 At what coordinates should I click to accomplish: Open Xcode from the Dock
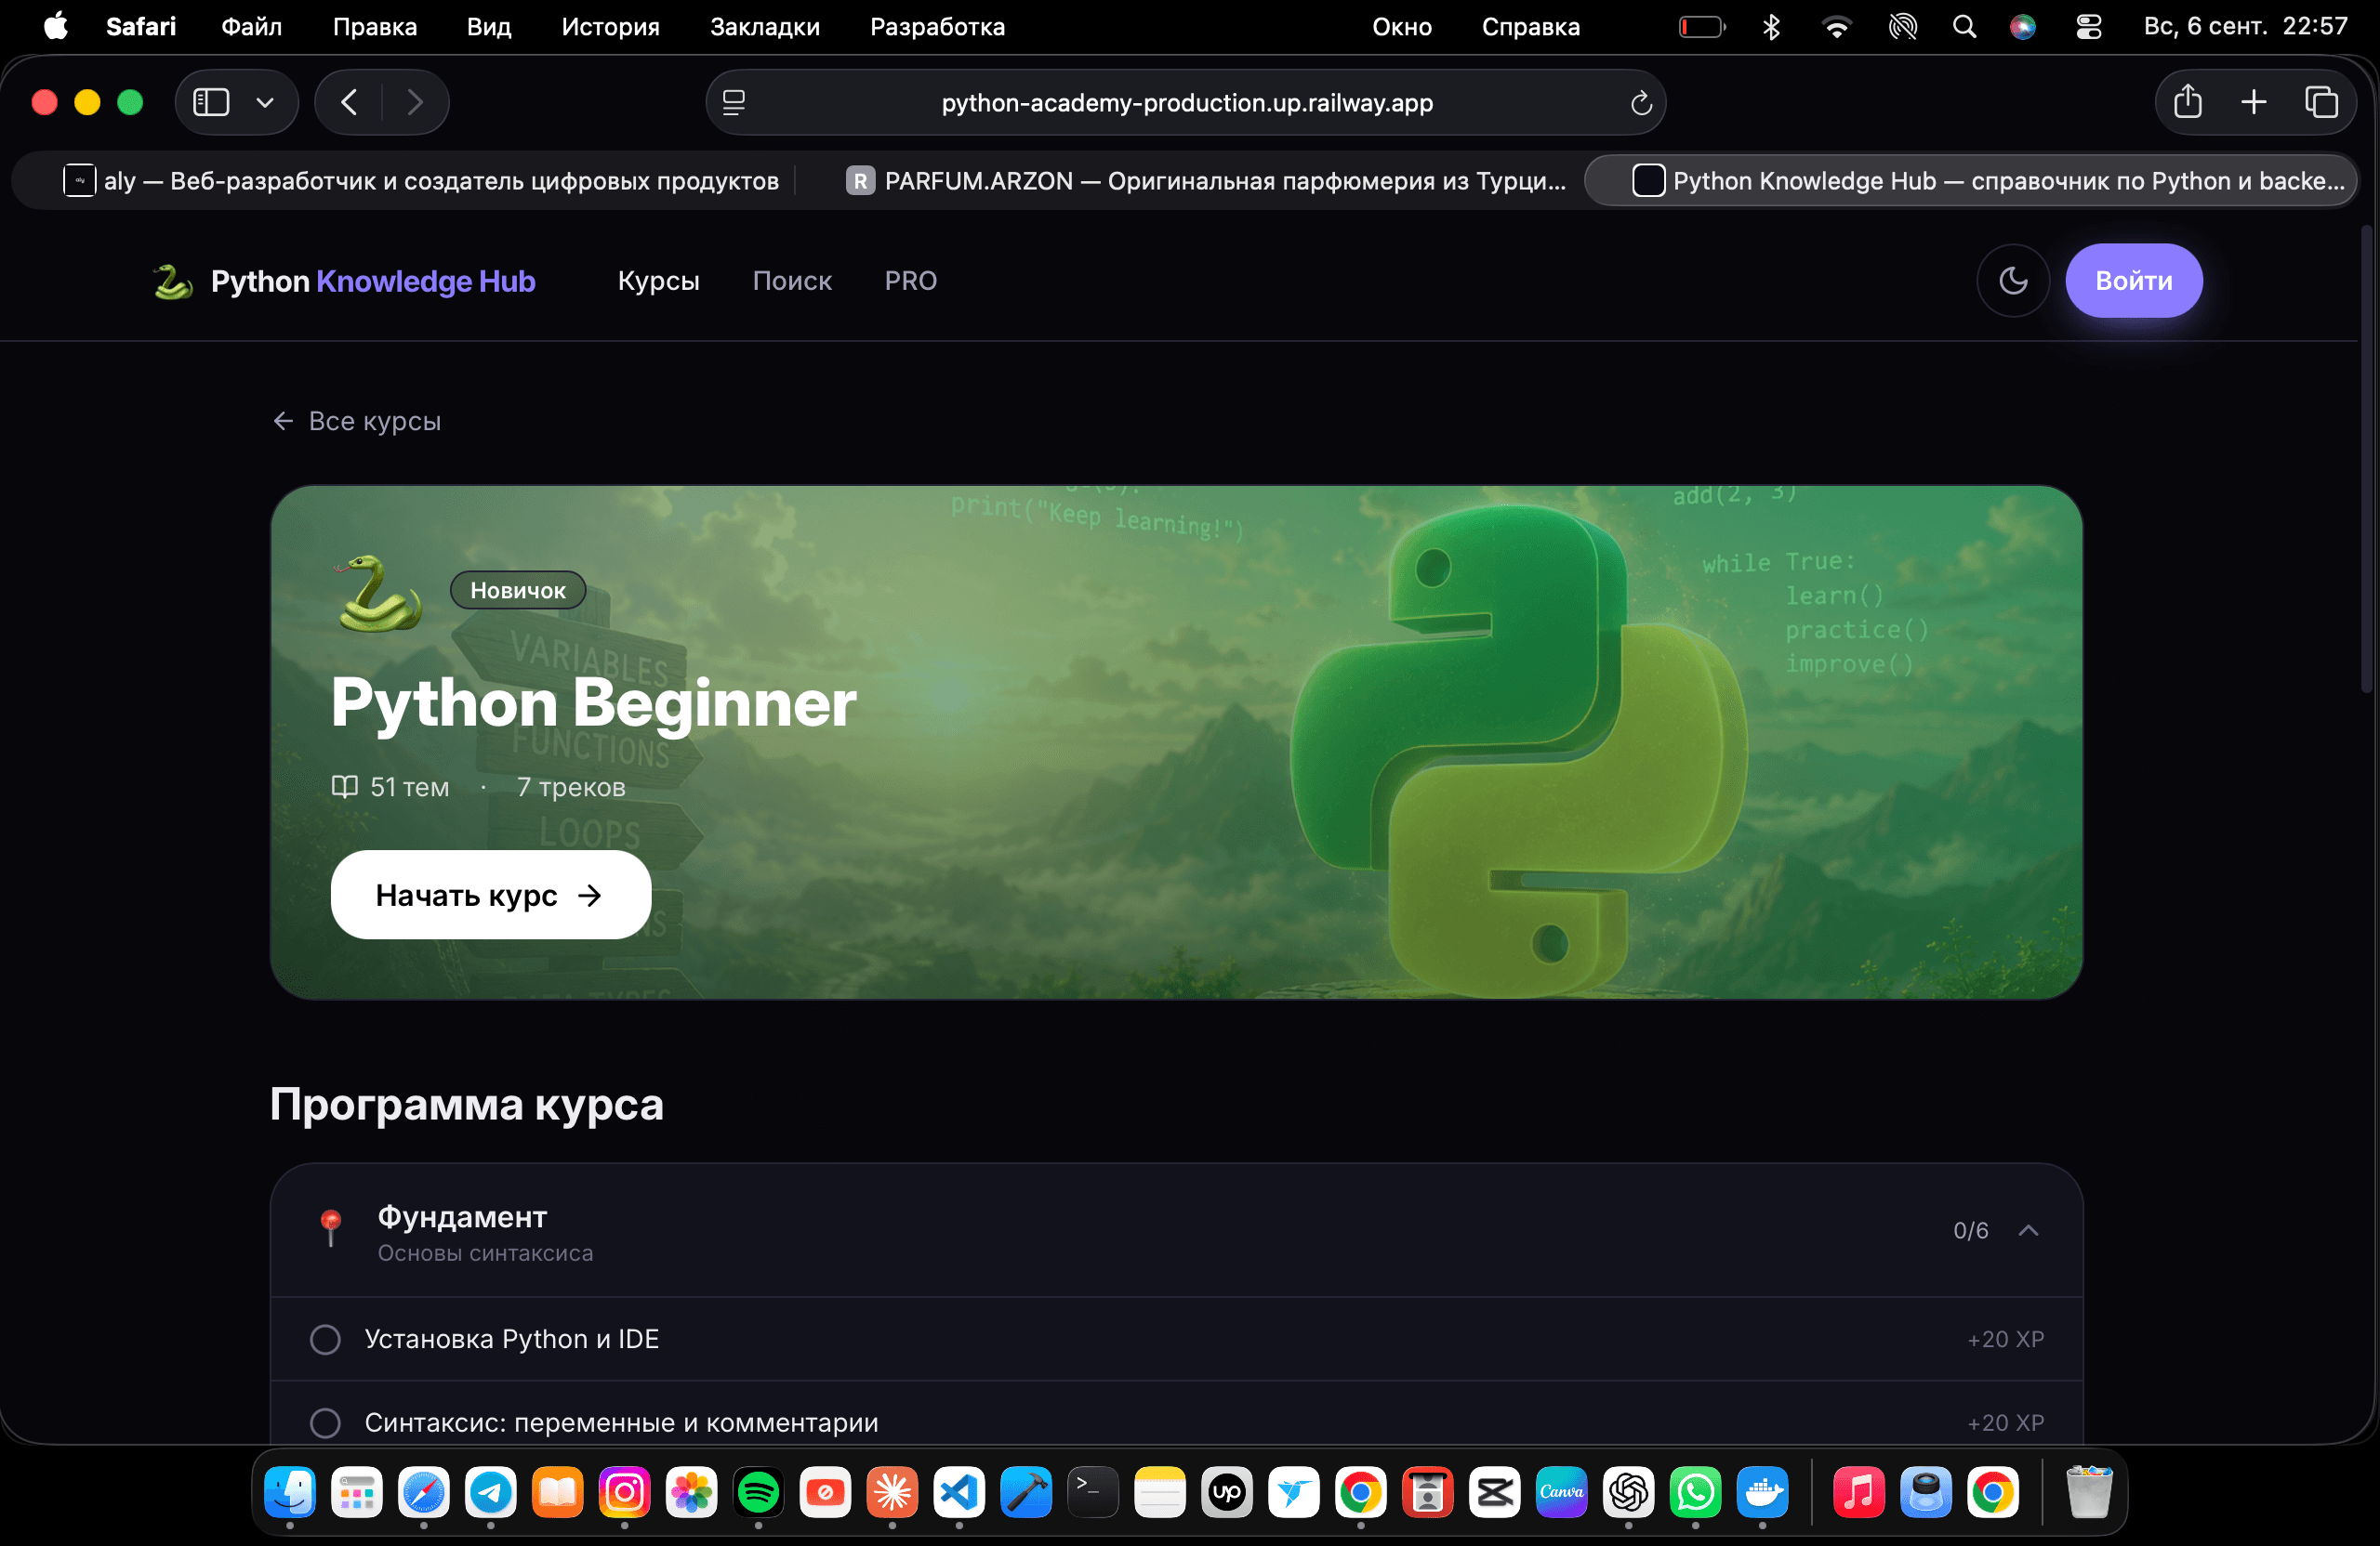(1026, 1492)
